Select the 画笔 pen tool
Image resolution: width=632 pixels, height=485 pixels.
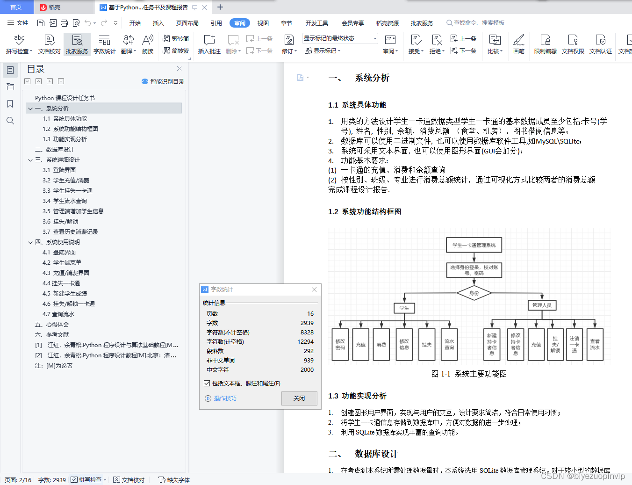[519, 44]
